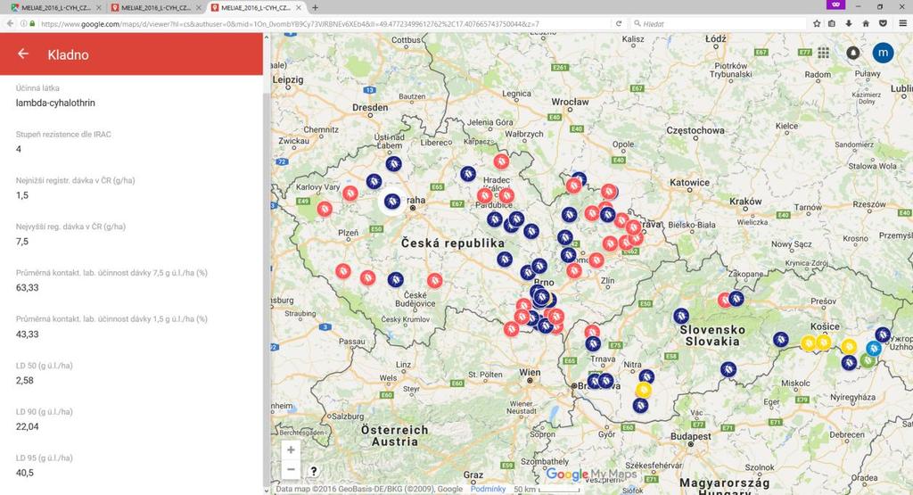Switch to the first MELIAE_2016 tab
The height and width of the screenshot is (495, 913).
click(x=56, y=7)
